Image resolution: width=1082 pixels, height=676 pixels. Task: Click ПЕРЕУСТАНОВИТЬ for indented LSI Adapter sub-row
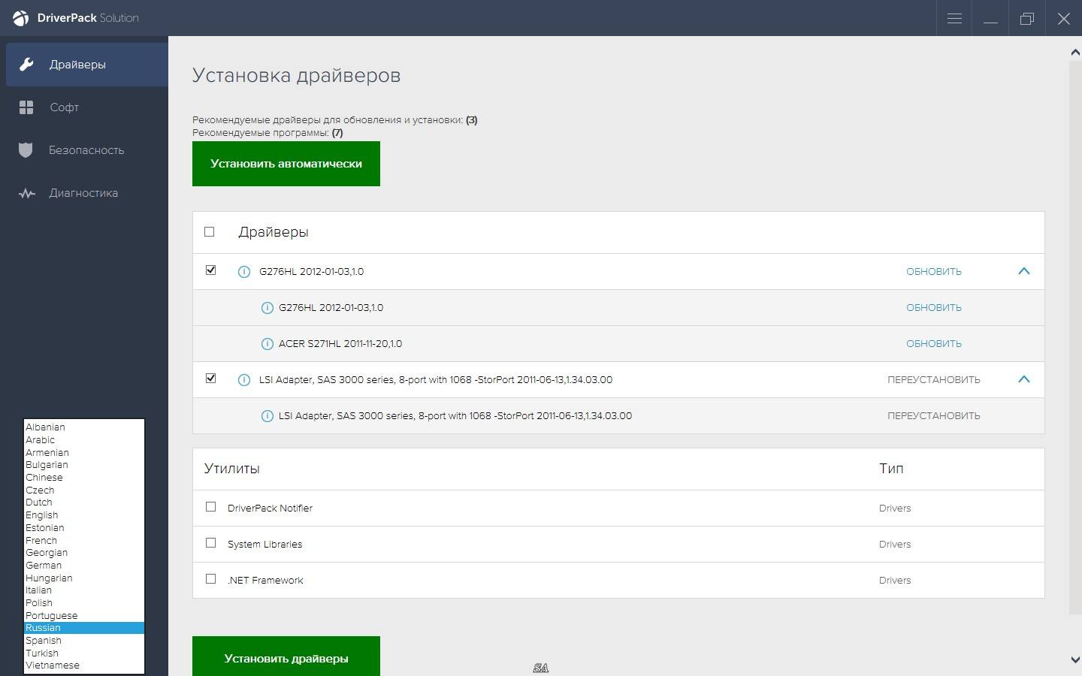[x=934, y=416]
